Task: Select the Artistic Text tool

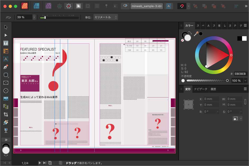Action: [6, 59]
